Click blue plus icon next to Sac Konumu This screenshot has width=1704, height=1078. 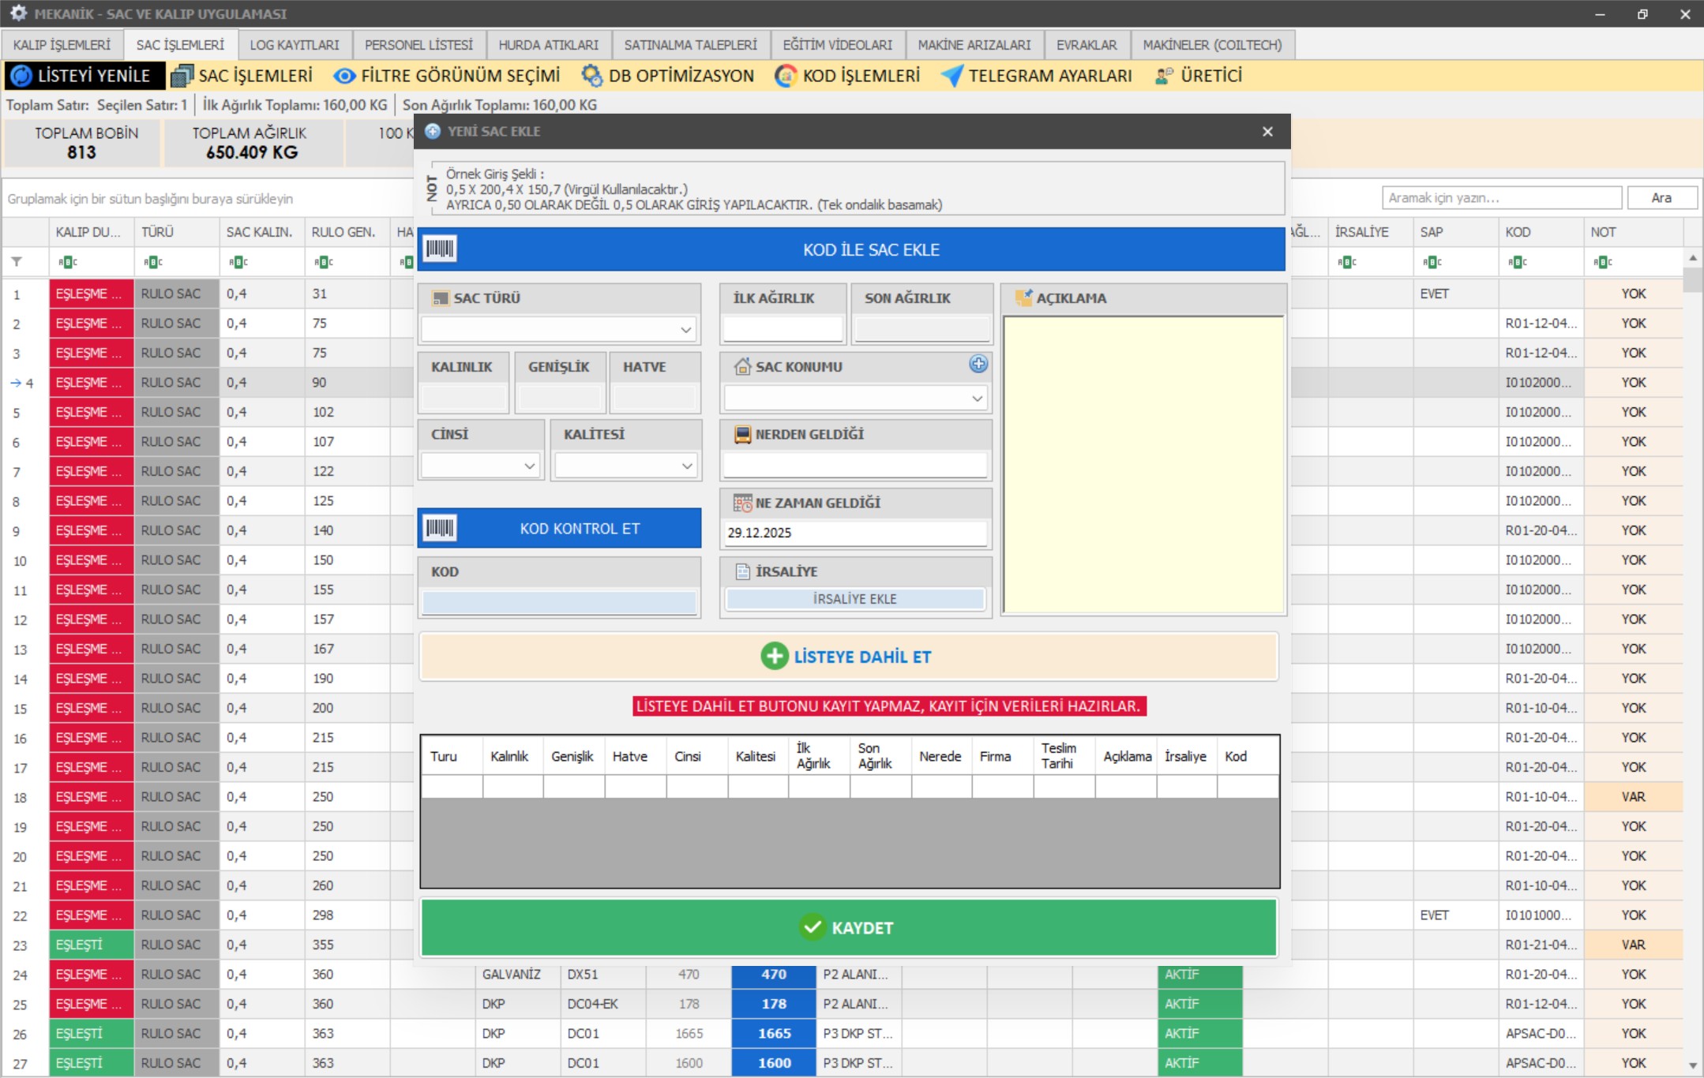(978, 364)
